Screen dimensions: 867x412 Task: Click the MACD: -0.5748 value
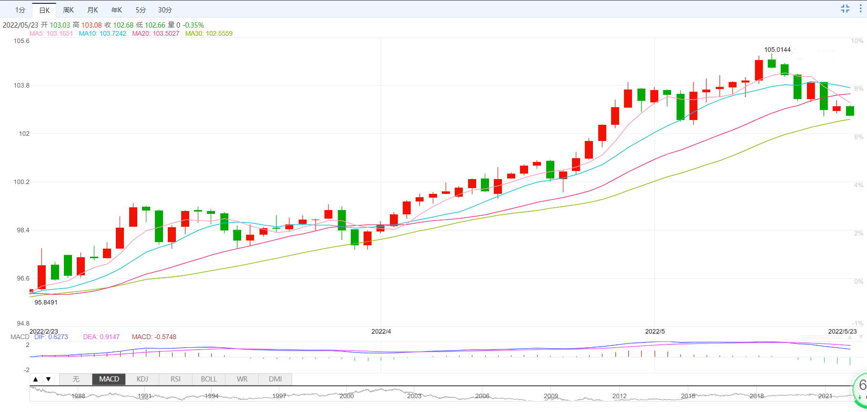(154, 337)
